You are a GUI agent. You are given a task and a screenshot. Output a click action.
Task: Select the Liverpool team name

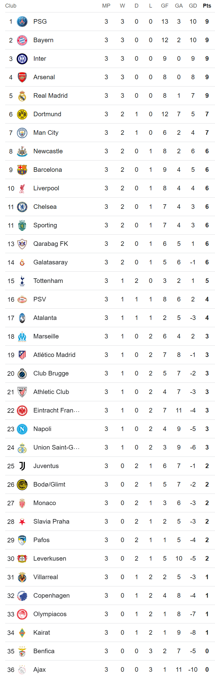coord(46,188)
